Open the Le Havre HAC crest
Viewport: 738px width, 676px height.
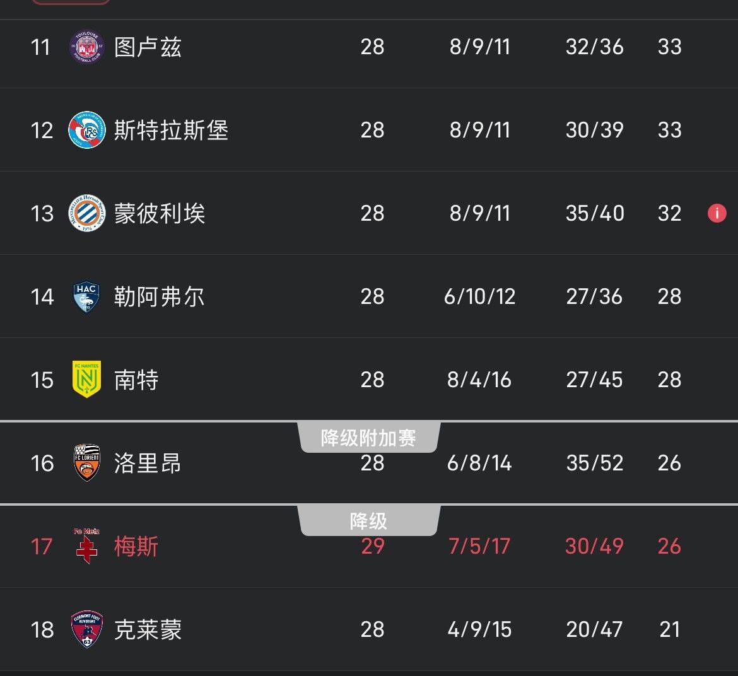tap(86, 297)
